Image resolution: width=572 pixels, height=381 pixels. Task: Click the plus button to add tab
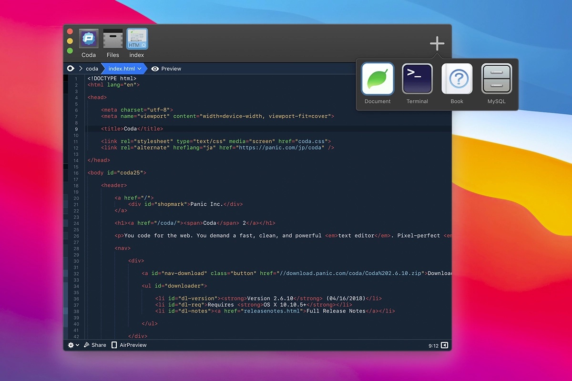click(437, 44)
